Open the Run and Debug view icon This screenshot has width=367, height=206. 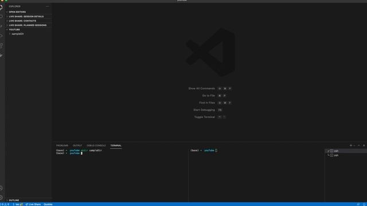point(1,35)
